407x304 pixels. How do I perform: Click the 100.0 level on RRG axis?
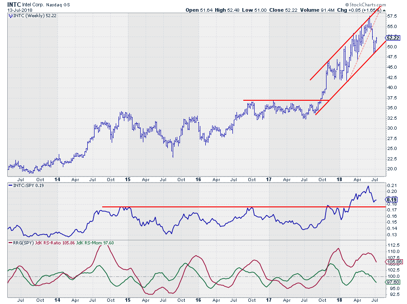coord(391,276)
